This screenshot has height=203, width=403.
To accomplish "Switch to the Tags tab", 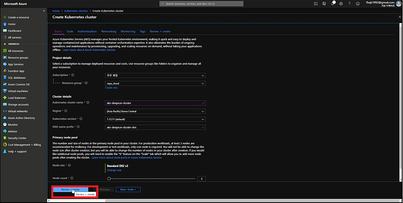I will 143,31.
